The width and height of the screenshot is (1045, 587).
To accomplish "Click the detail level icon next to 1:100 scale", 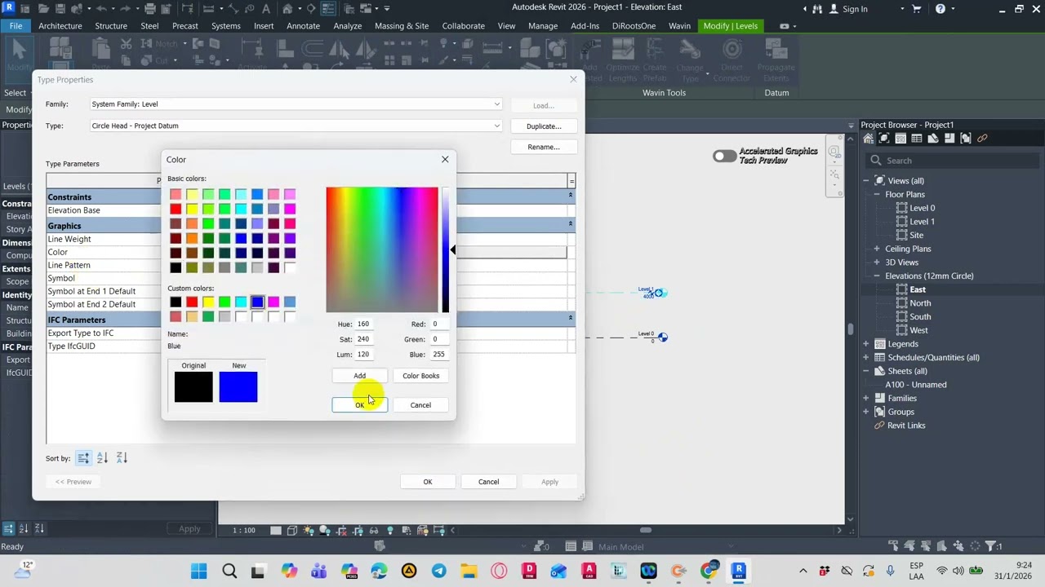I will pos(276,531).
